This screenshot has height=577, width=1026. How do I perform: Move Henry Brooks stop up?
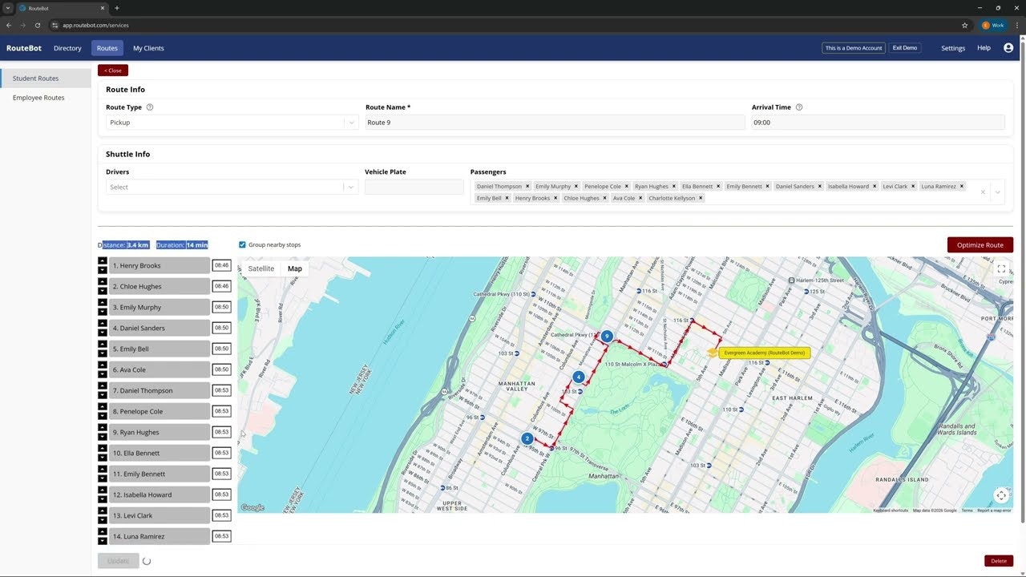pos(102,260)
